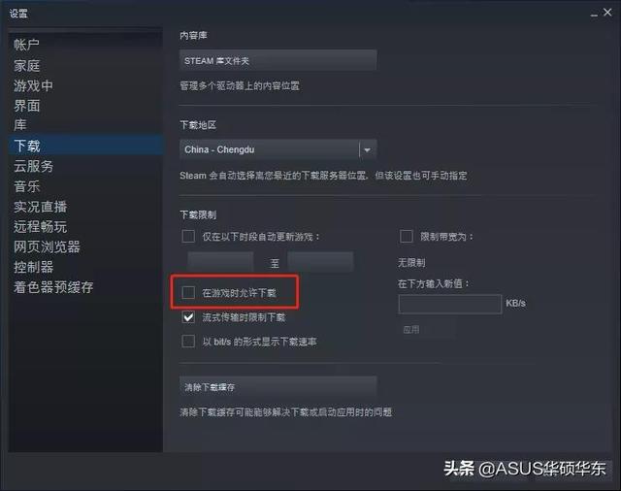Open the 帐户 settings section
This screenshot has height=491, width=621.
tap(27, 45)
